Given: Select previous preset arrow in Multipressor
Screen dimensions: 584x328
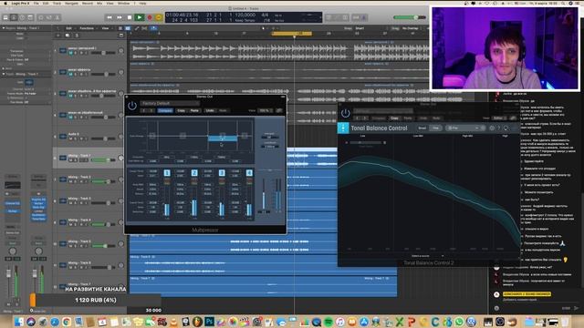Looking at the screenshot, I should coord(144,110).
